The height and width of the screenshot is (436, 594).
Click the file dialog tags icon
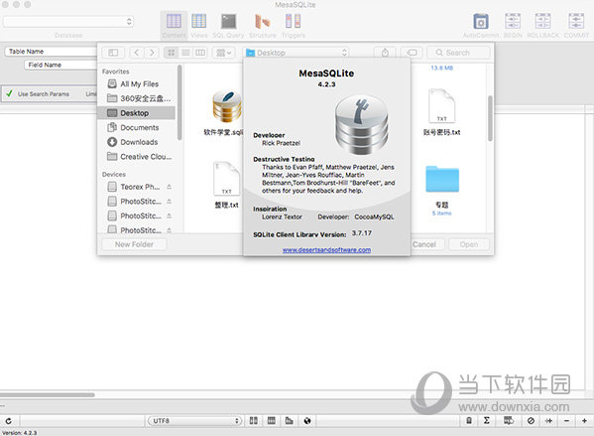tap(413, 53)
